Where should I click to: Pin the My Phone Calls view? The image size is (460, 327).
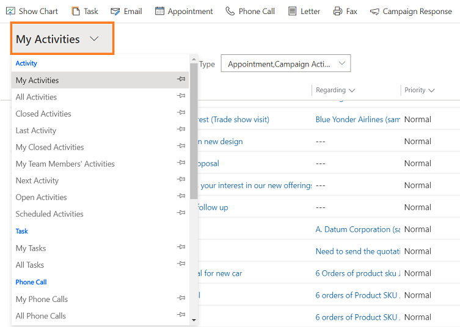181,298
